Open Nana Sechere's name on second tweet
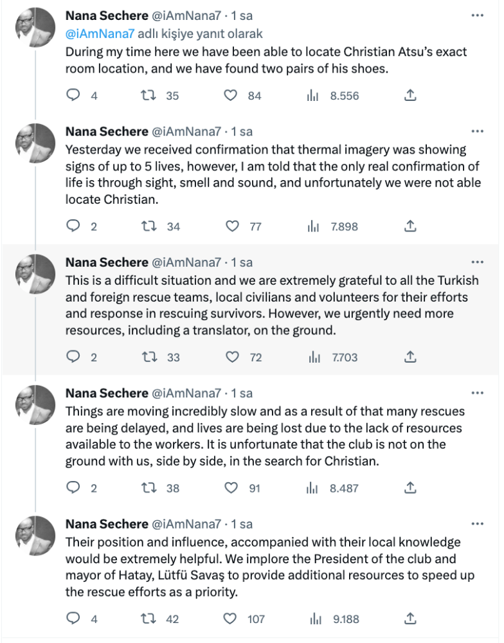Image resolution: width=504 pixels, height=643 pixels. [107, 132]
